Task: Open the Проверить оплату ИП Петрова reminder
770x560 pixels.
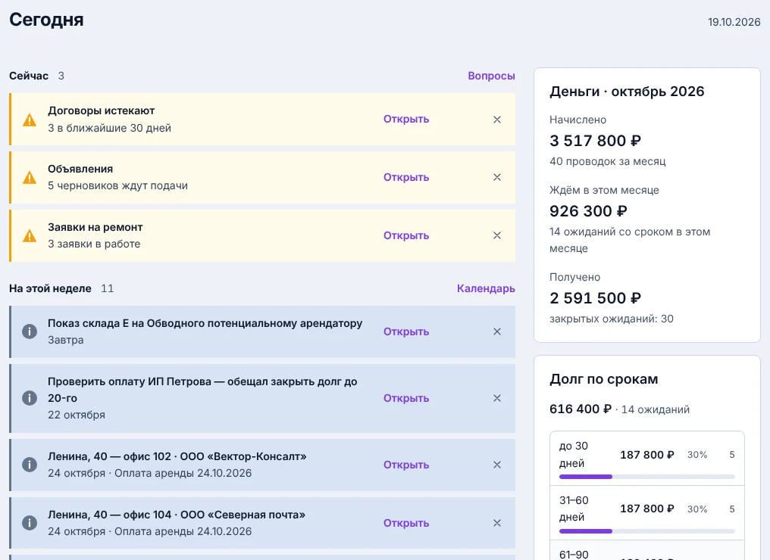Action: pos(406,398)
